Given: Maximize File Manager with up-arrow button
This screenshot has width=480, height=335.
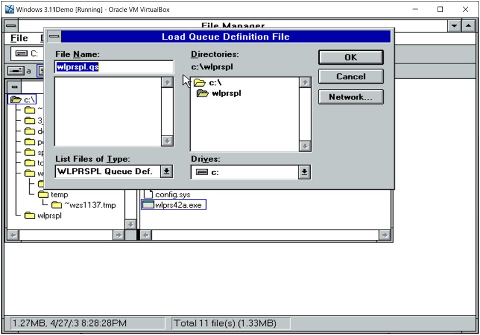Looking at the screenshot, I should [468, 26].
